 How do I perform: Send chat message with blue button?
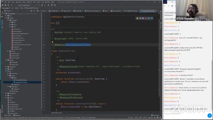[x=210, y=116]
